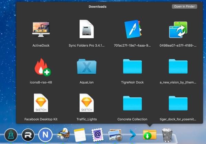This screenshot has width=206, height=144.
Task: Open the TigreNoir Dock folder
Action: click(133, 67)
